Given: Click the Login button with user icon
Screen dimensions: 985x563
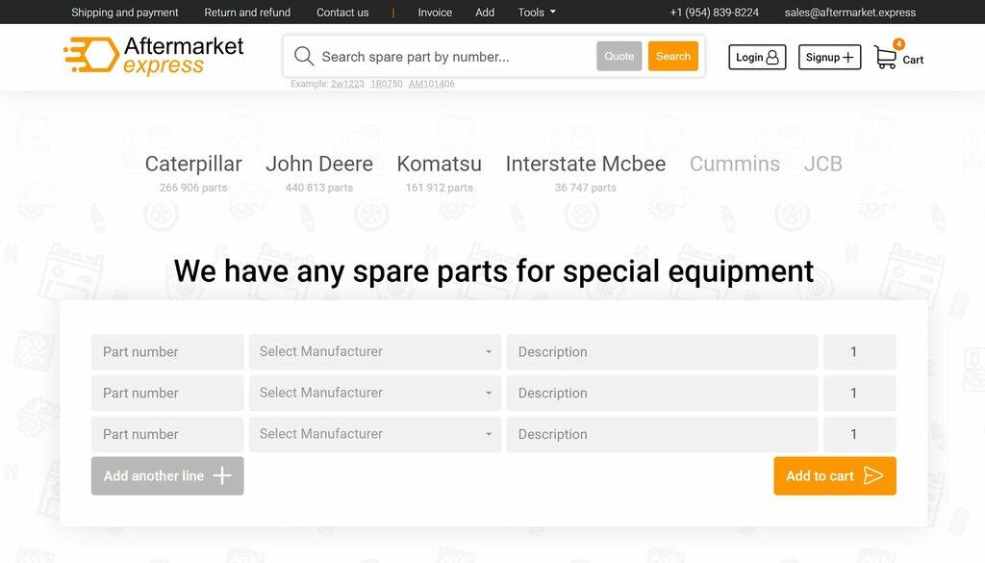Looking at the screenshot, I should point(757,57).
